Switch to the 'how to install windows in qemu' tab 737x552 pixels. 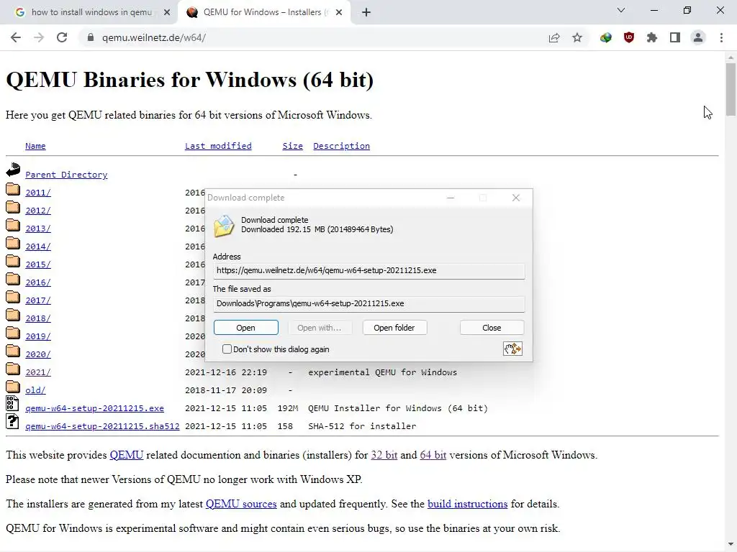point(89,12)
